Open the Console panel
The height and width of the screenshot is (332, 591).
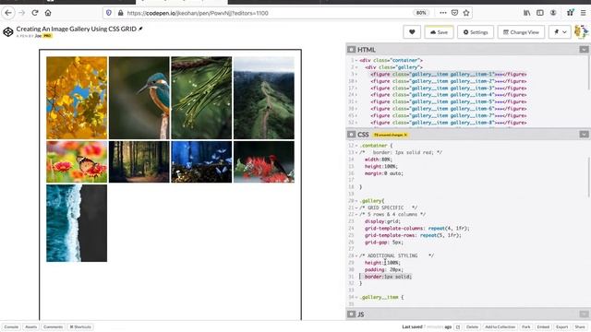11,326
